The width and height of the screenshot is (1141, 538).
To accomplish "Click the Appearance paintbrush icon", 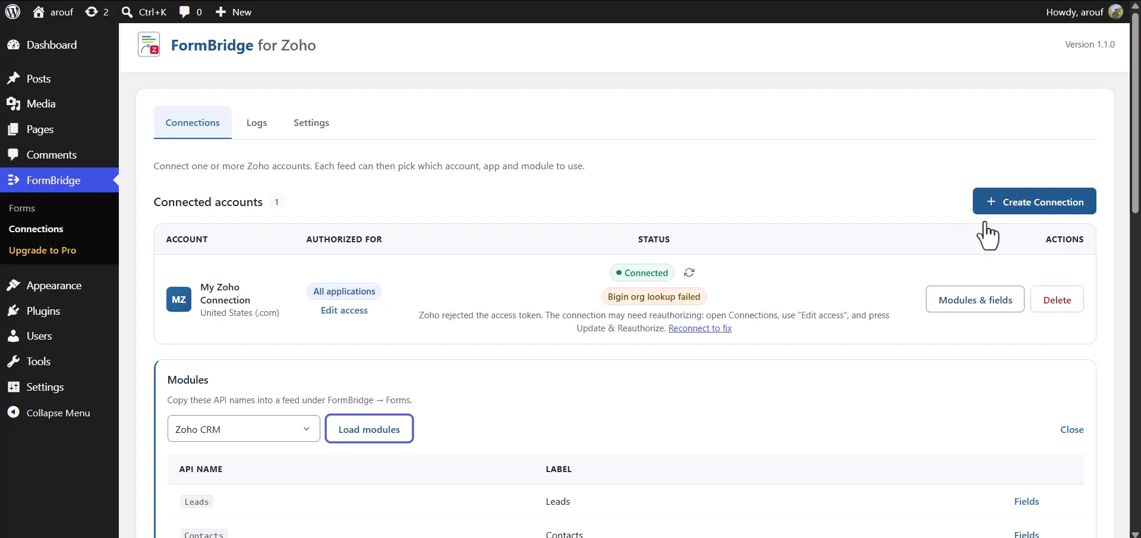I will tap(13, 286).
